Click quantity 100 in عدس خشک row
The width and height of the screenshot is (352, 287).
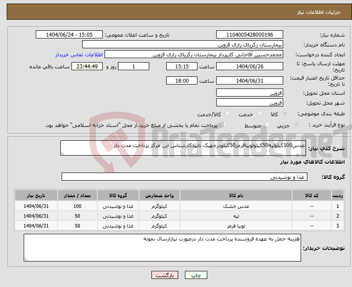(x=77, y=206)
